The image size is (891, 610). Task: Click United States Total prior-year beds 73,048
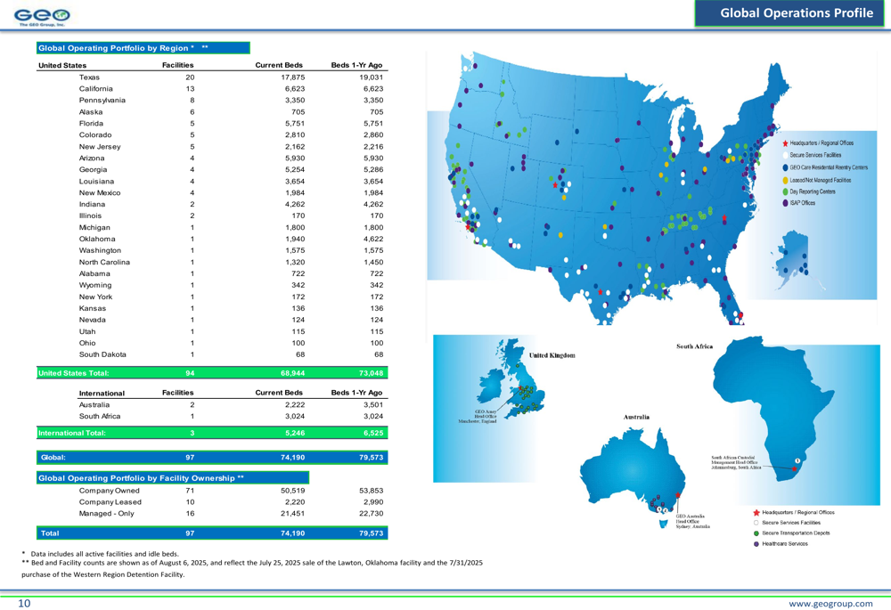[x=371, y=373]
